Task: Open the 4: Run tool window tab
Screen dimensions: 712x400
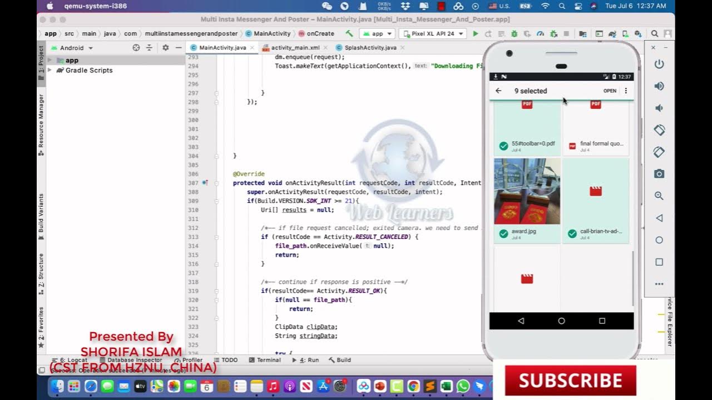Action: click(x=306, y=360)
